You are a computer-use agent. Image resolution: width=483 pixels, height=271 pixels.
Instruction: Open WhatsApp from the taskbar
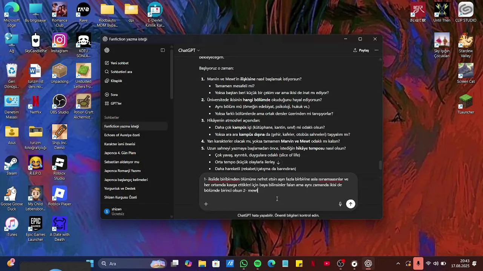tap(244, 263)
